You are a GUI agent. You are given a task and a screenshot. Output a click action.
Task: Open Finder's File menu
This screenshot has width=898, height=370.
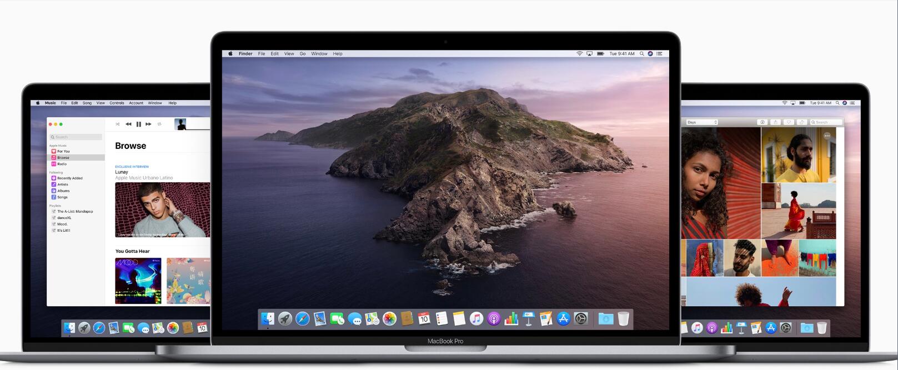(x=262, y=54)
